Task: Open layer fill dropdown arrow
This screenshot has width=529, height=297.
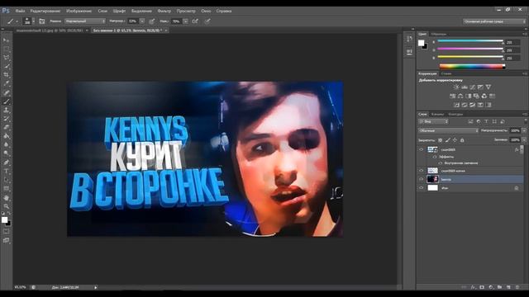Action: point(524,139)
